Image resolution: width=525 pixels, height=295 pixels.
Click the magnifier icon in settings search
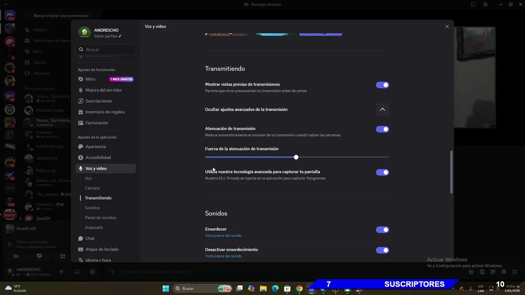click(81, 50)
